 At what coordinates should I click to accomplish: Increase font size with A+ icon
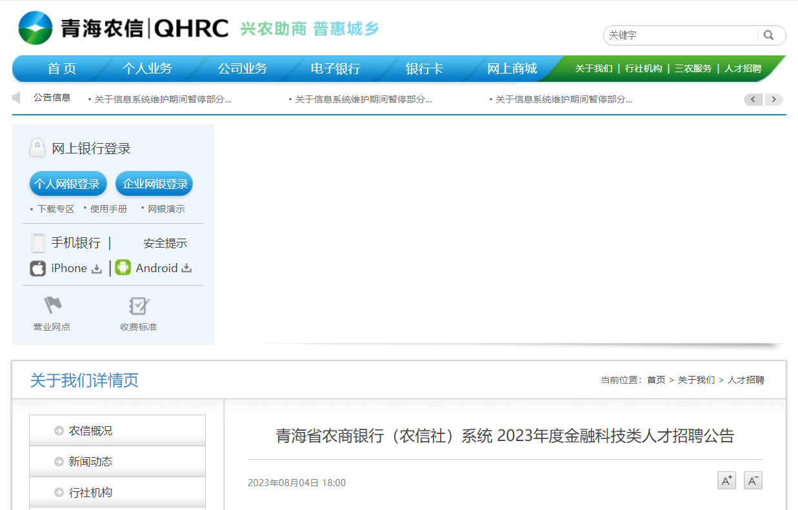pyautogui.click(x=726, y=480)
